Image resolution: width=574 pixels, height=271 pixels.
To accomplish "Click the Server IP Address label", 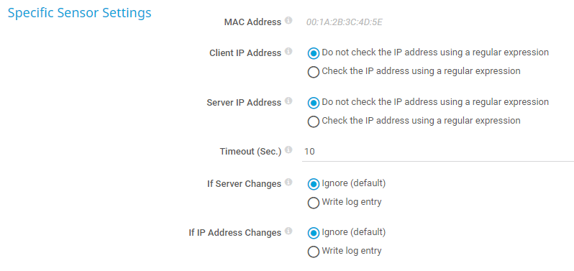I will point(244,102).
